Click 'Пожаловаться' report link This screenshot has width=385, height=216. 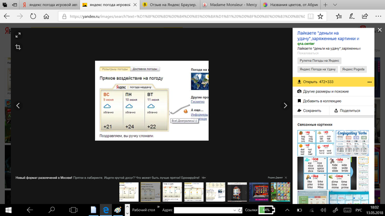point(308,53)
